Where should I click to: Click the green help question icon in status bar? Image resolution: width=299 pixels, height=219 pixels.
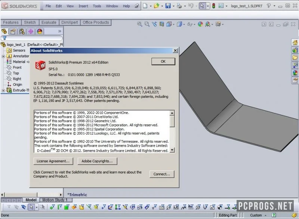tap(274, 215)
